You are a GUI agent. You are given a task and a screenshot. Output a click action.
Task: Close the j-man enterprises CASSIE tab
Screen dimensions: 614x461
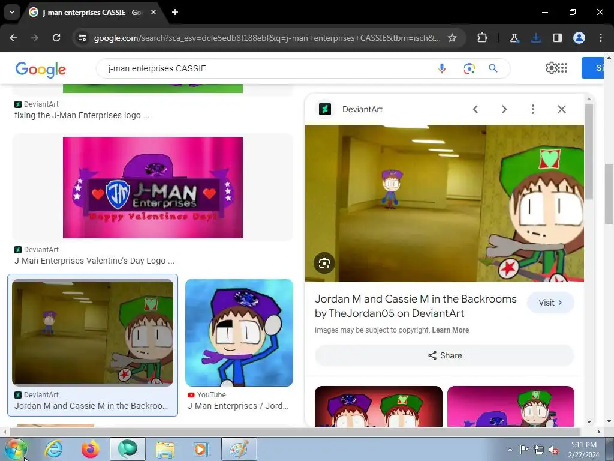[153, 12]
